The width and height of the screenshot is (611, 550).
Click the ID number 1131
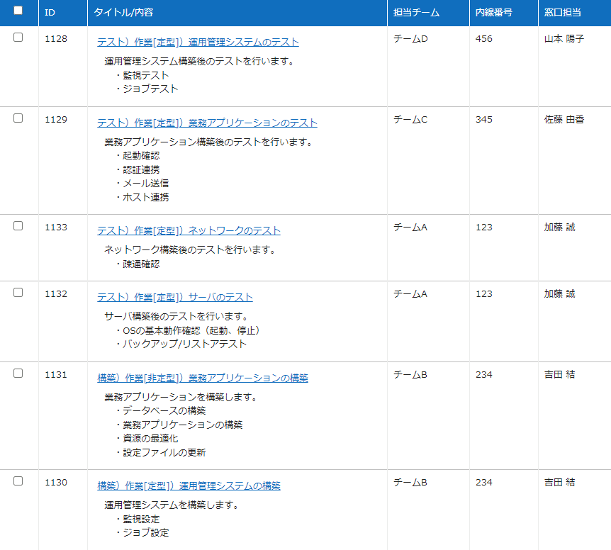click(x=56, y=374)
